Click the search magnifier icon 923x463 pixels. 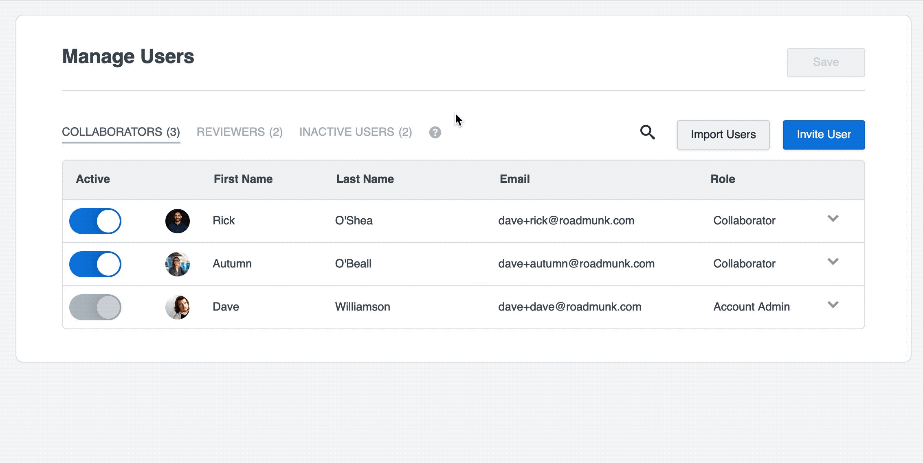click(x=648, y=133)
